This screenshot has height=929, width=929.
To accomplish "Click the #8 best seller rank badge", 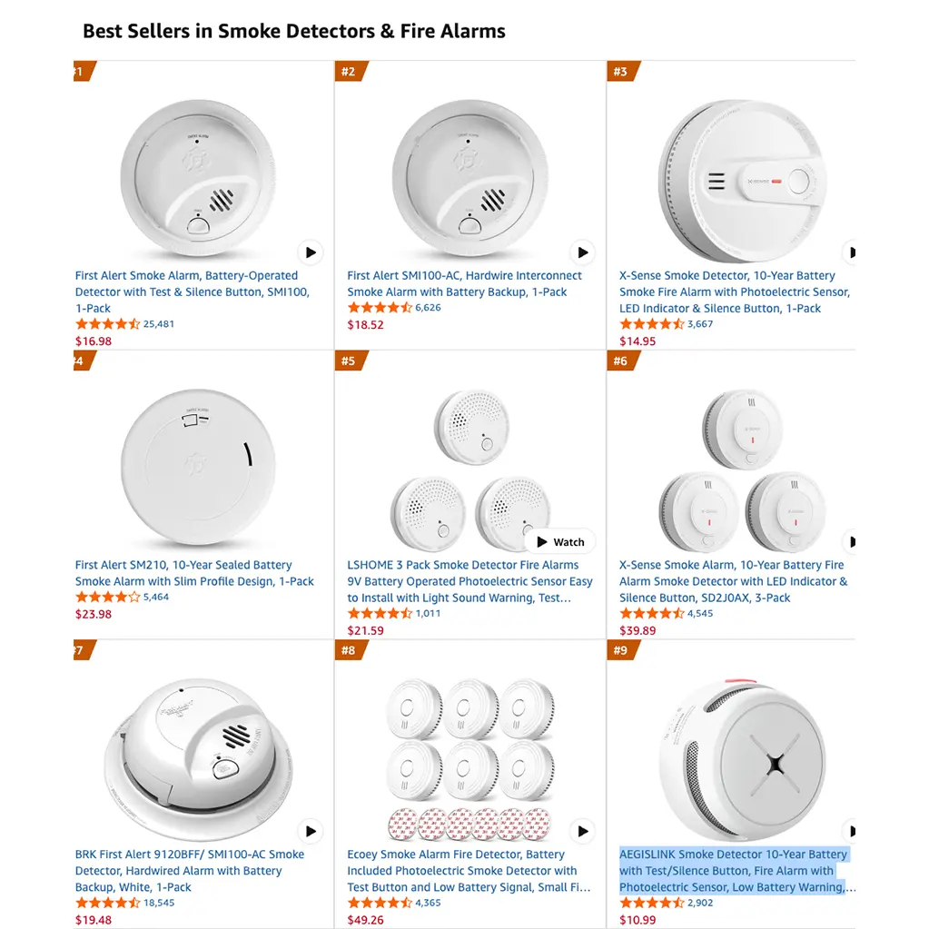I will [x=351, y=650].
